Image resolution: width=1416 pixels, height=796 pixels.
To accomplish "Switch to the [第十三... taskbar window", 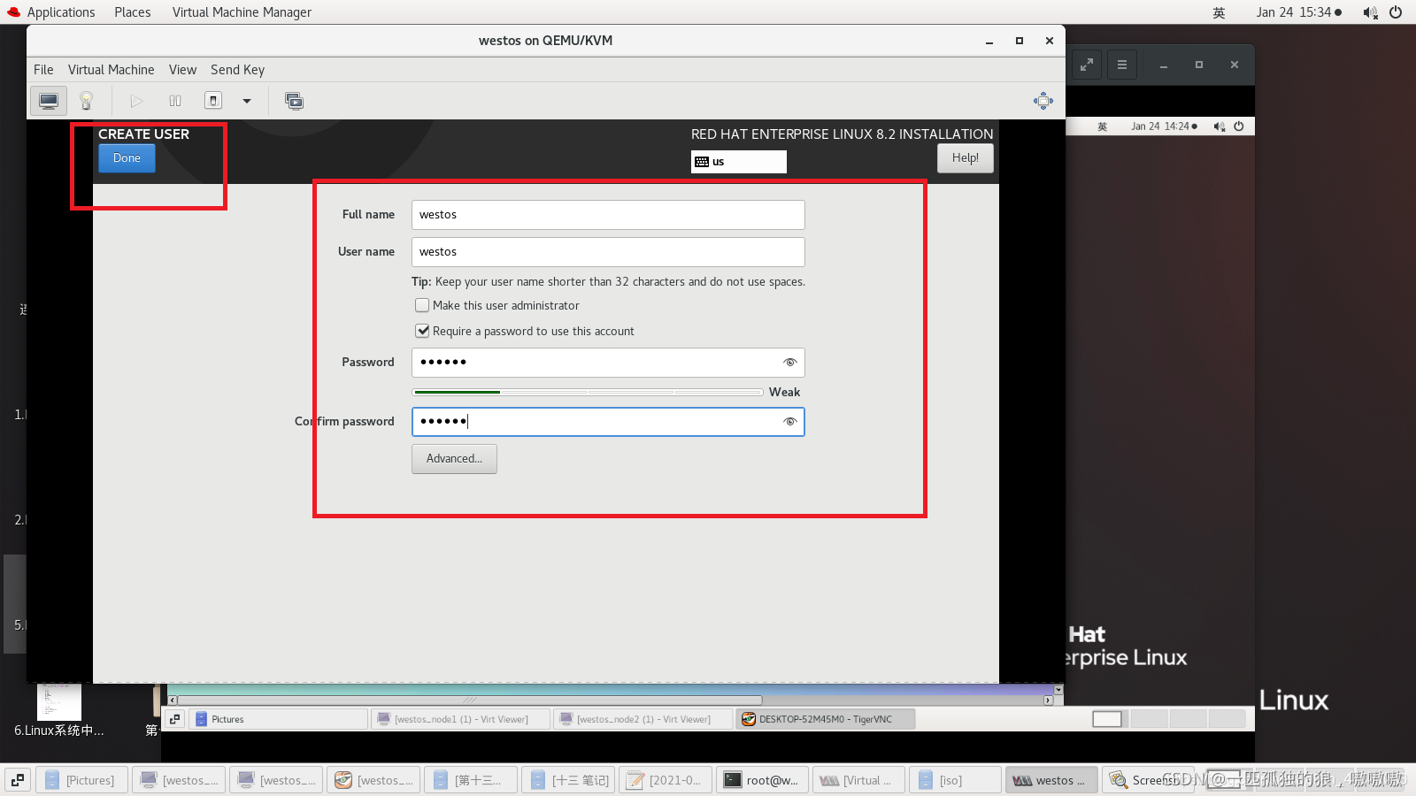I will click(x=471, y=780).
